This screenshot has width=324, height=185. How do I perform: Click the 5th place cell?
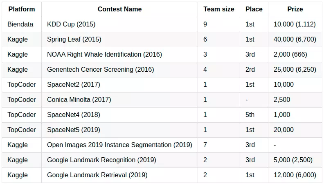[x=250, y=115]
